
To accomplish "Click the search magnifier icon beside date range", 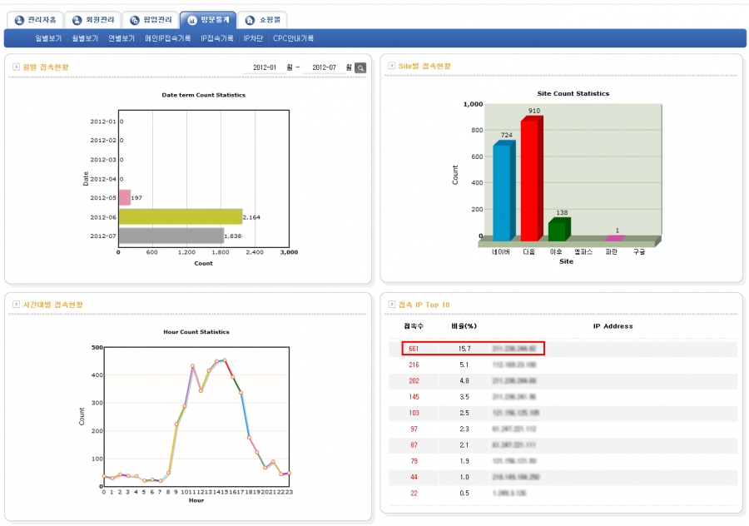I will (360, 67).
